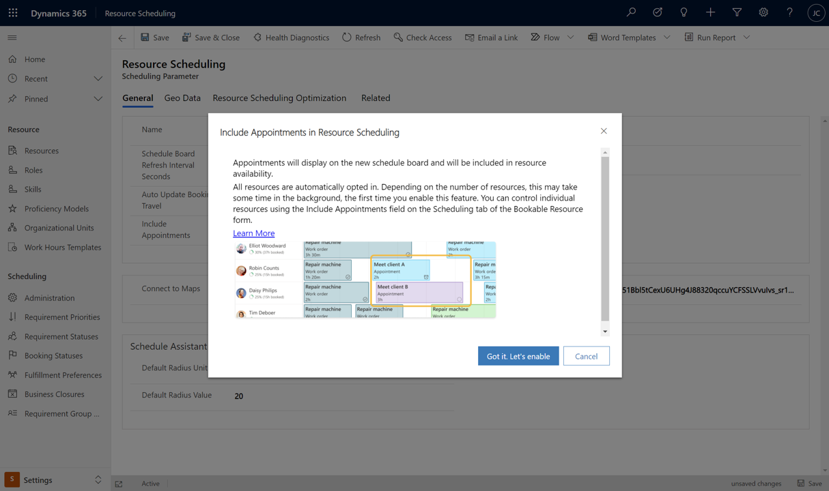Click Save in the status bar
Image resolution: width=829 pixels, height=491 pixels.
[x=810, y=483]
